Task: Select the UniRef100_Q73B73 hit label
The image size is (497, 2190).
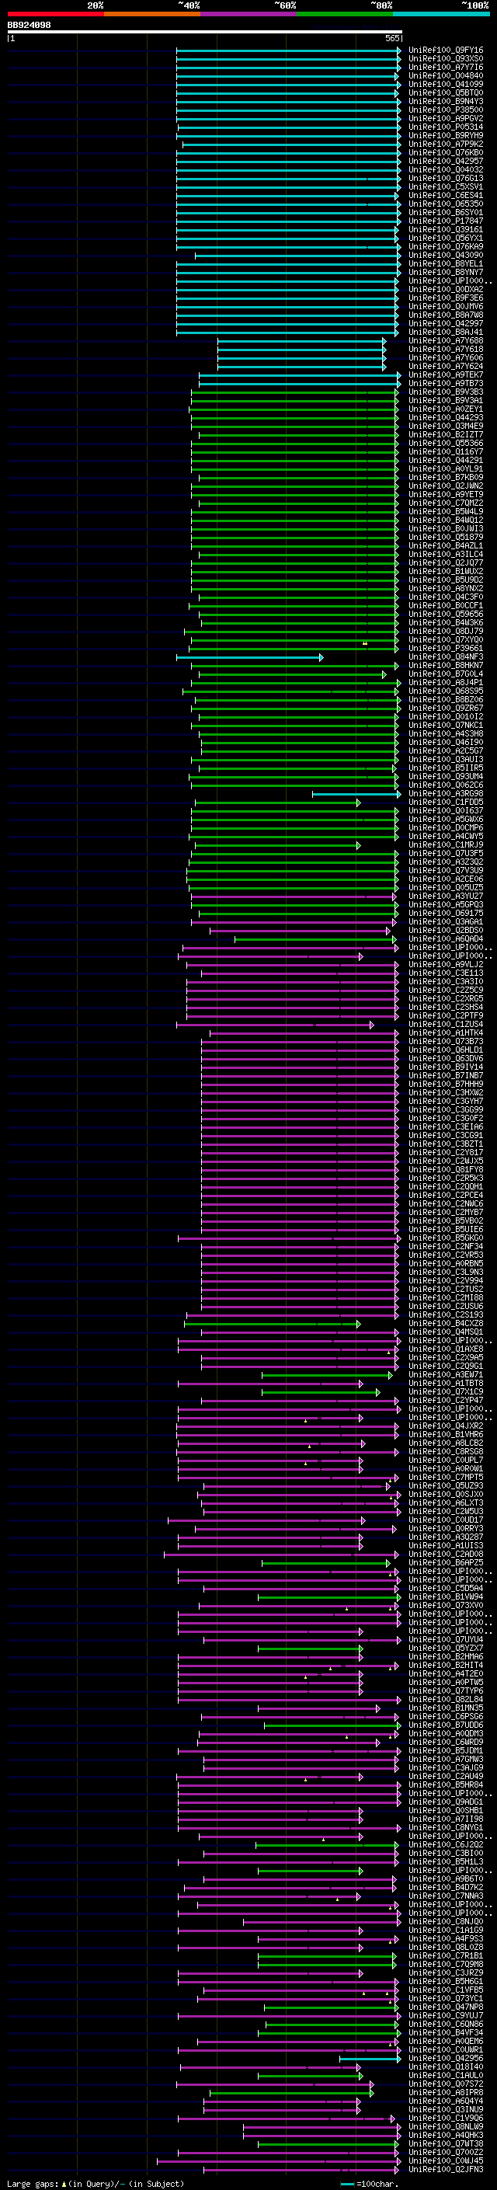Action: point(446,1042)
